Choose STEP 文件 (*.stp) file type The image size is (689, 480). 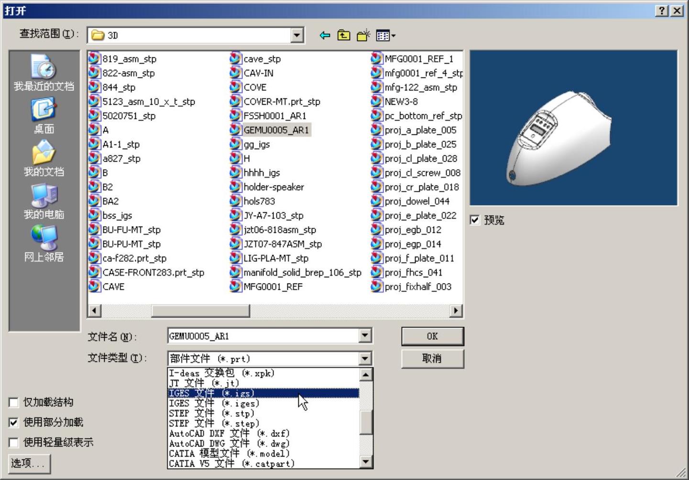pos(263,413)
